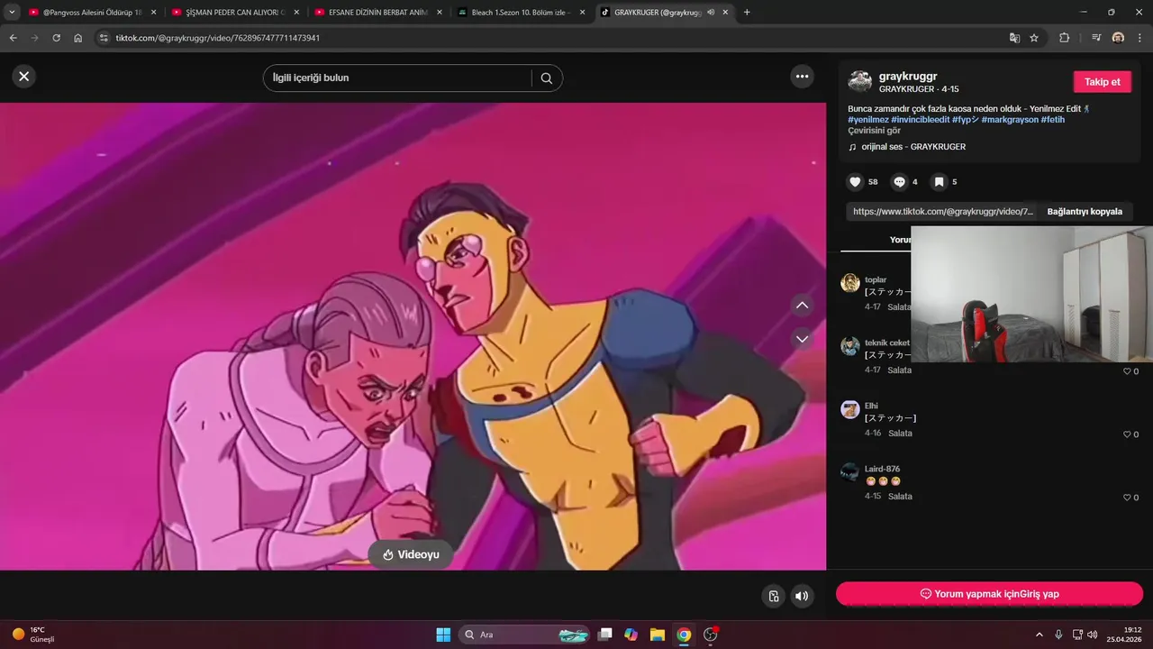
Task: Open File Explorer from taskbar
Action: pos(658,635)
